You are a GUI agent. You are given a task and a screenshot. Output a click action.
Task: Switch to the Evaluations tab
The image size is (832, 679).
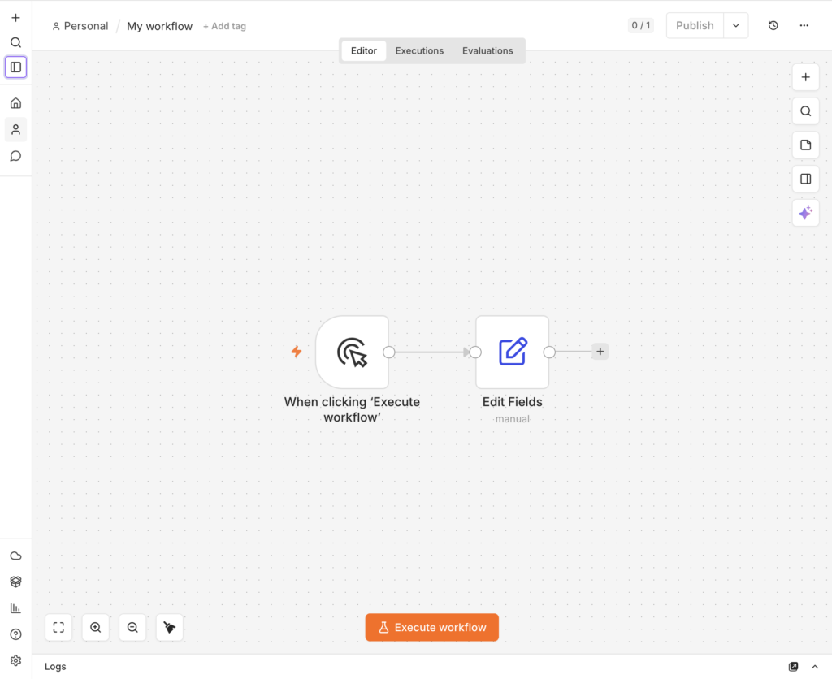pos(487,51)
